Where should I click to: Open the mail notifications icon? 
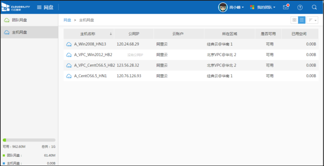286,7
